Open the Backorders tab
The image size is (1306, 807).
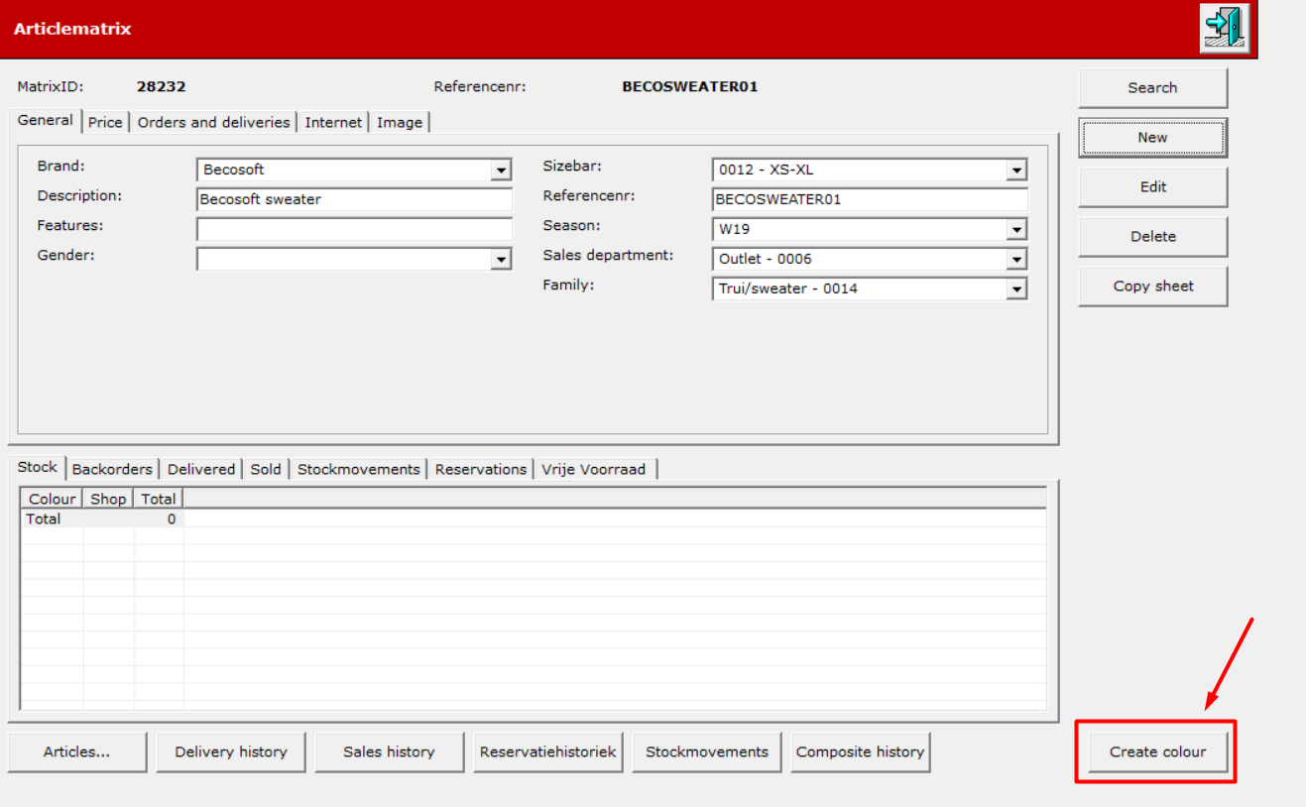pos(112,469)
